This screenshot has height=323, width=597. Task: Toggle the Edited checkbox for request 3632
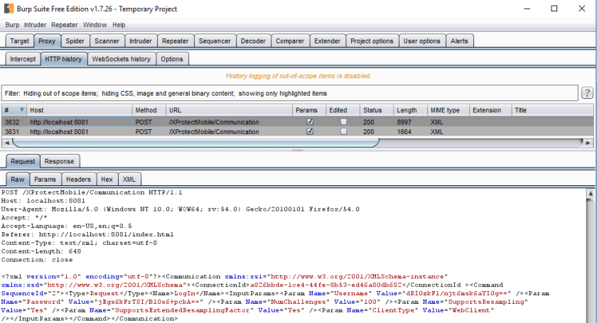click(x=344, y=122)
